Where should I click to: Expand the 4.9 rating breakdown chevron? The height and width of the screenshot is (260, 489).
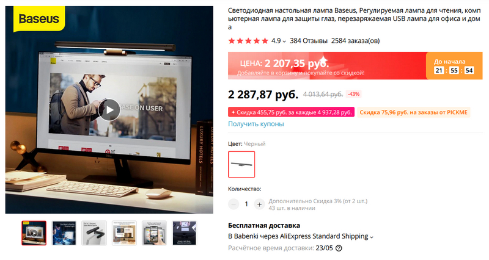(284, 41)
